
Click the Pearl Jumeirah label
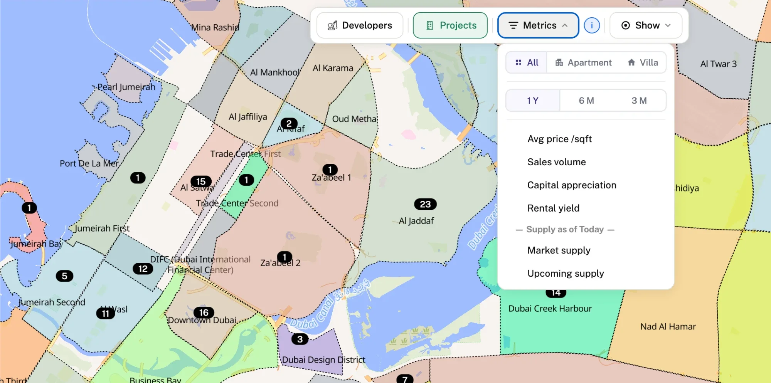point(126,87)
